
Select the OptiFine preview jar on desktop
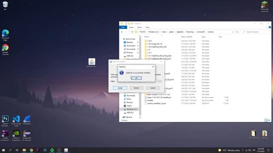coord(92,63)
